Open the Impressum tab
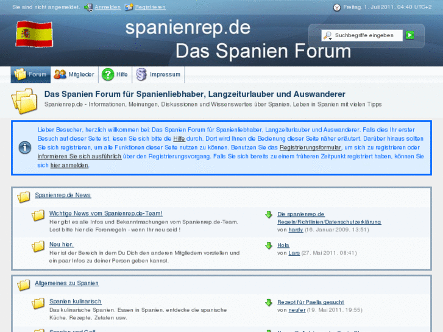This screenshot has height=332, width=443. [x=158, y=74]
